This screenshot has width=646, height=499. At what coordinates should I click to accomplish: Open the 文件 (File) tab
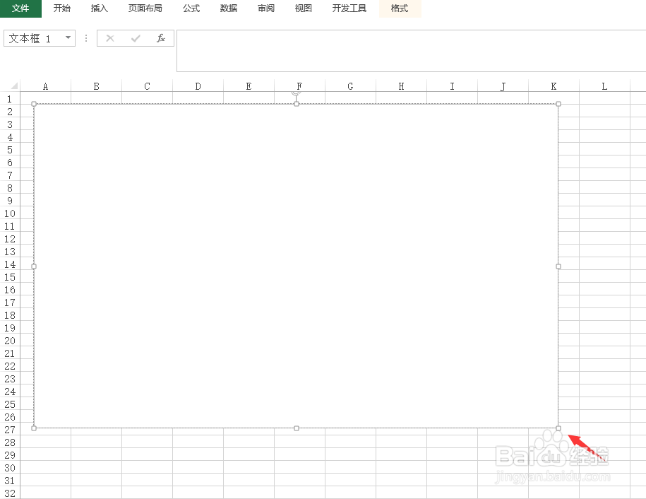pyautogui.click(x=20, y=8)
